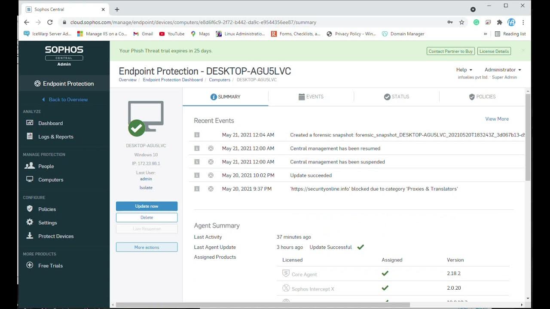
Task: Reload the page with the browser refresh icon
Action: click(50, 22)
